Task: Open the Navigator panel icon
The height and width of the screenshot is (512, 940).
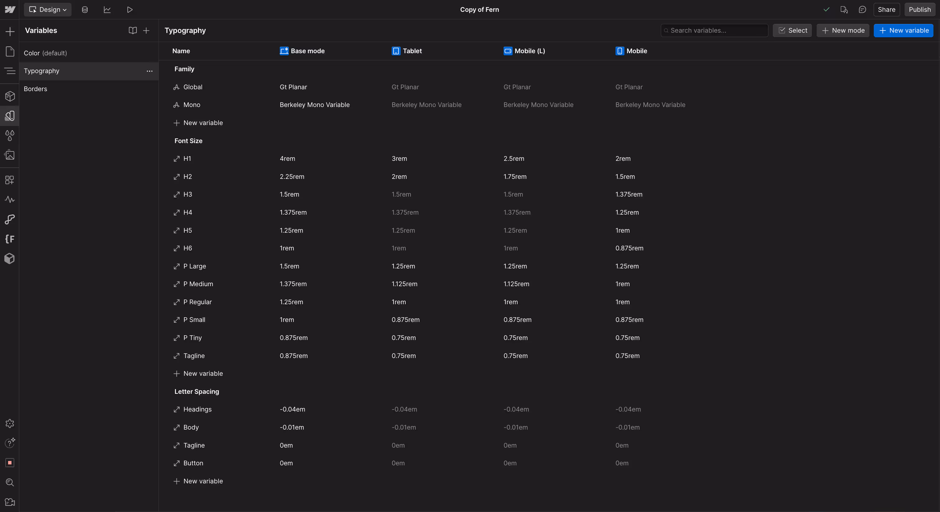Action: point(10,71)
